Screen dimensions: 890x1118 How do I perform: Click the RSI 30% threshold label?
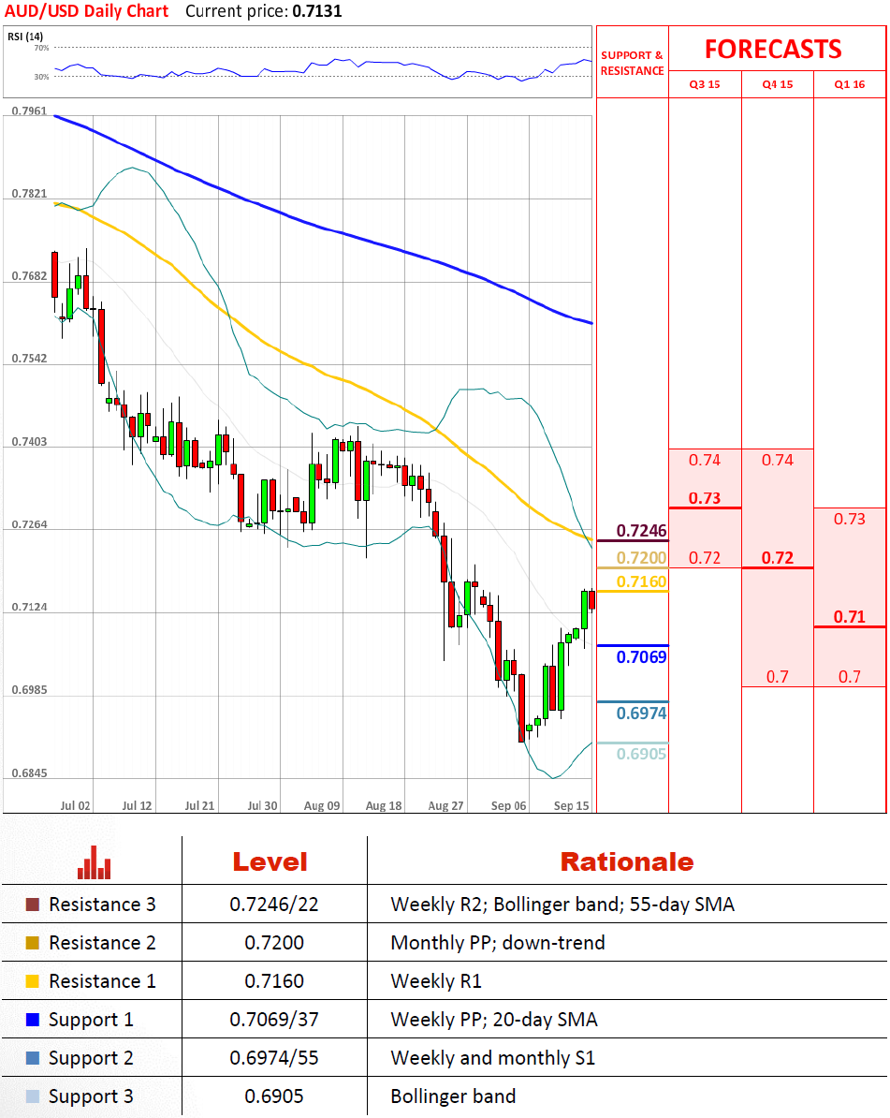point(41,77)
